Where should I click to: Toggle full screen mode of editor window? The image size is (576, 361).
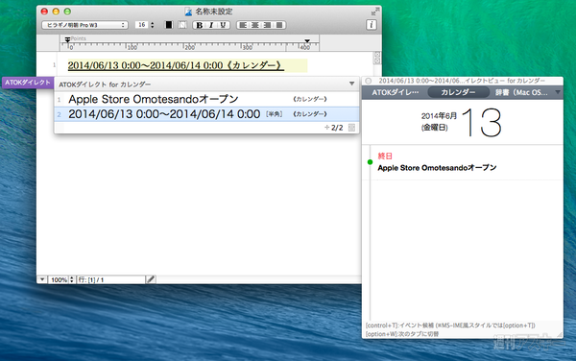(x=375, y=12)
